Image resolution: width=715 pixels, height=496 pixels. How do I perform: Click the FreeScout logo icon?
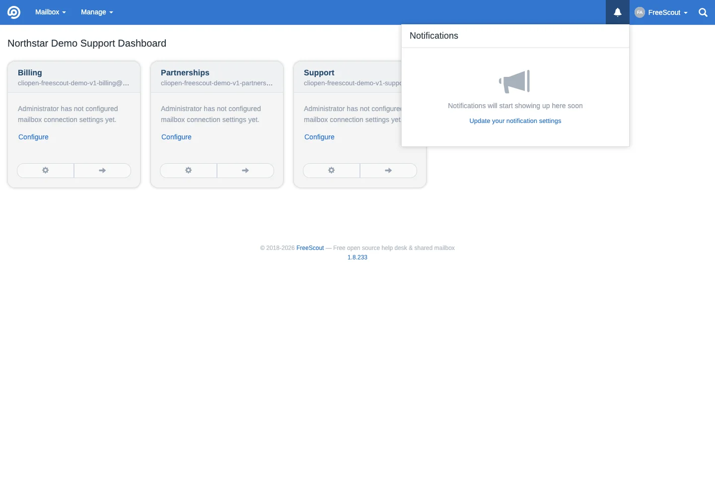[x=14, y=12]
